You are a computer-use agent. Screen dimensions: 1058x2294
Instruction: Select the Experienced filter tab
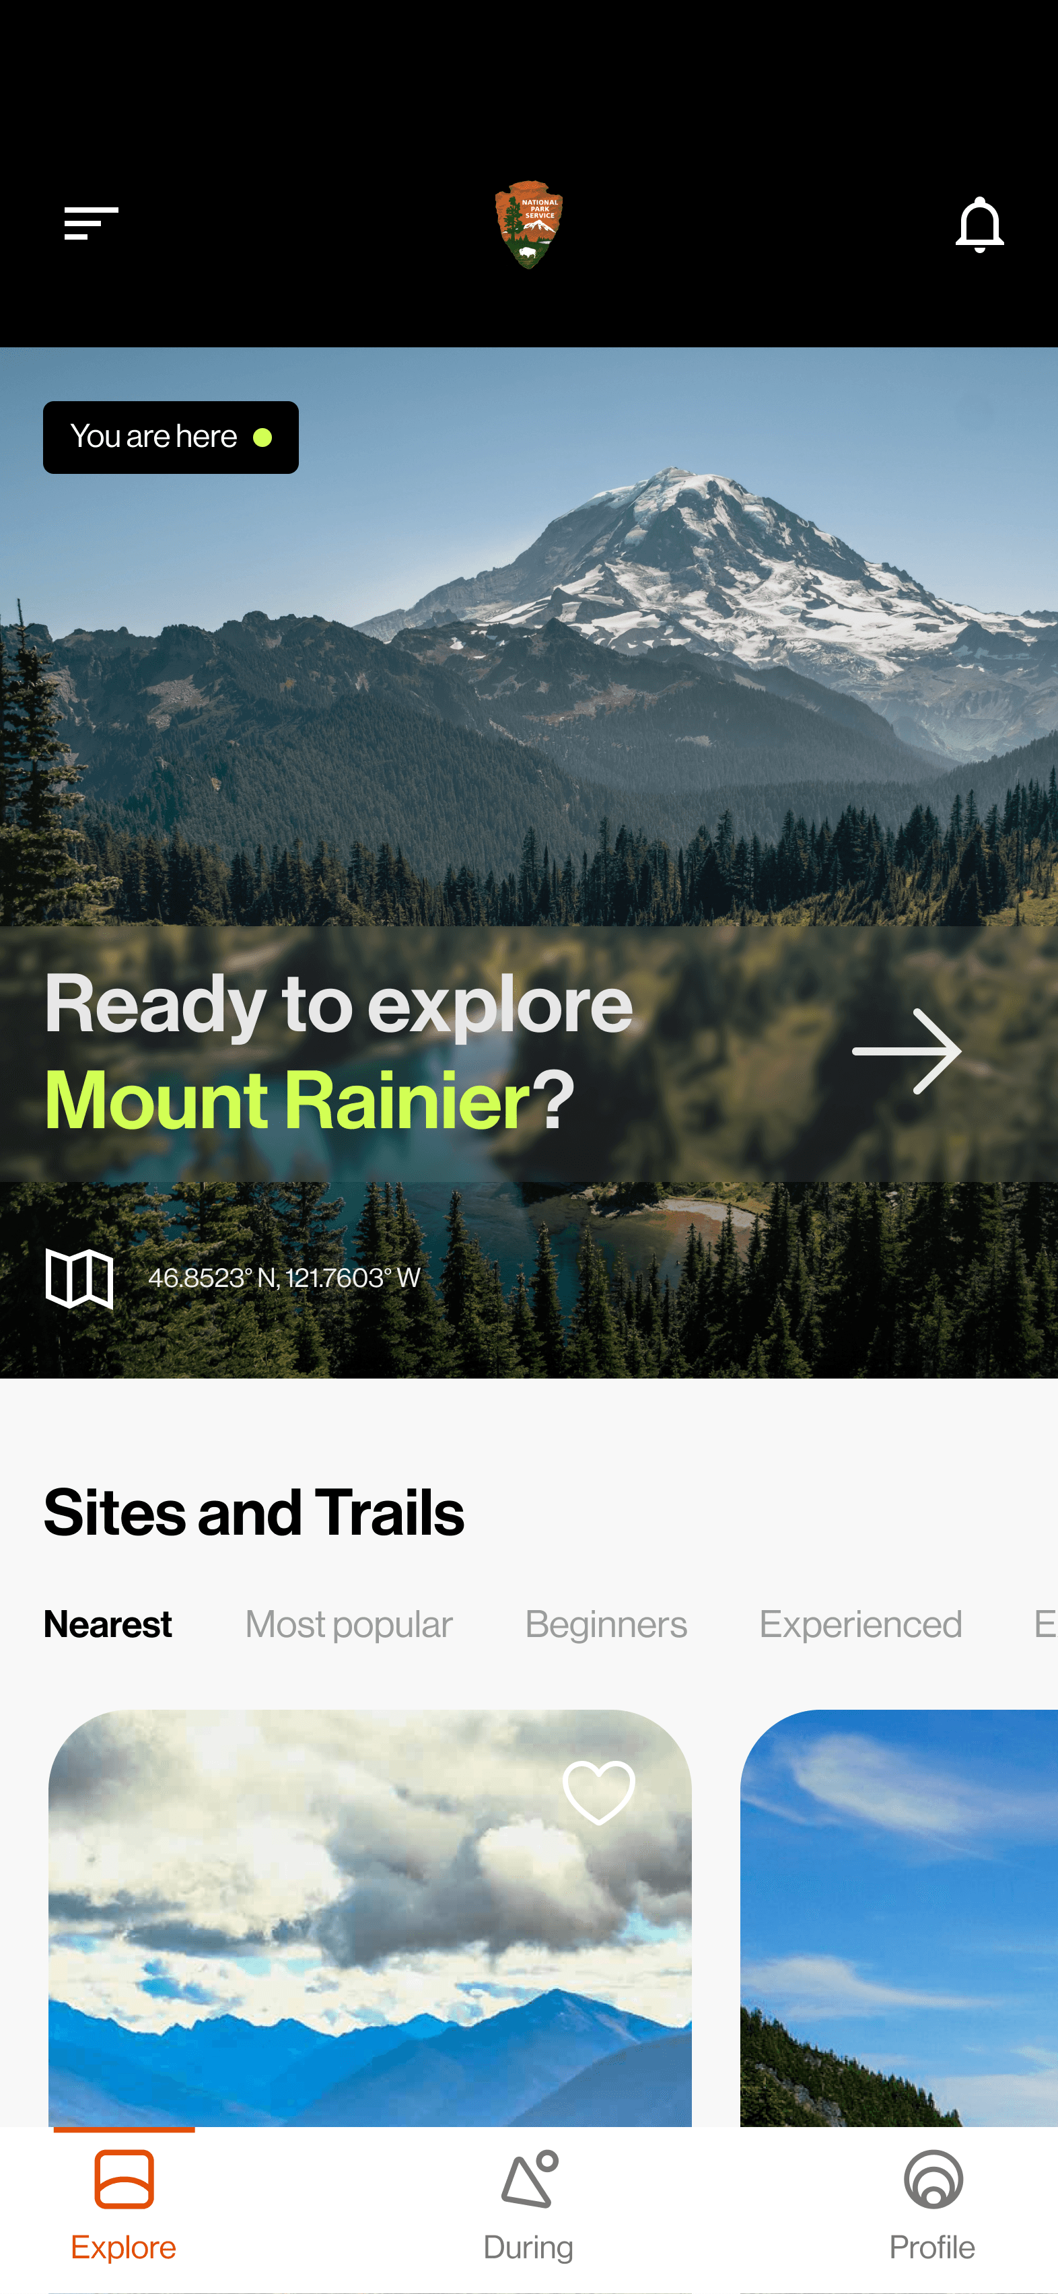(x=860, y=1624)
